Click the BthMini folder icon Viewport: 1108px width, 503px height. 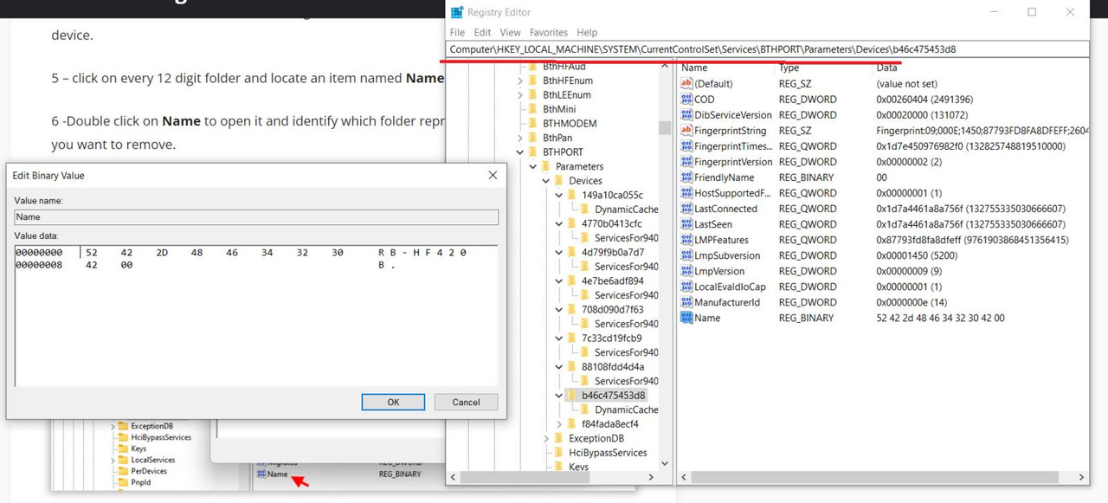tap(533, 109)
